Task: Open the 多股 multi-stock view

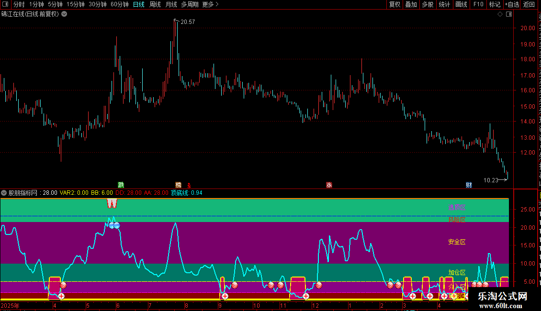Action: [428, 4]
